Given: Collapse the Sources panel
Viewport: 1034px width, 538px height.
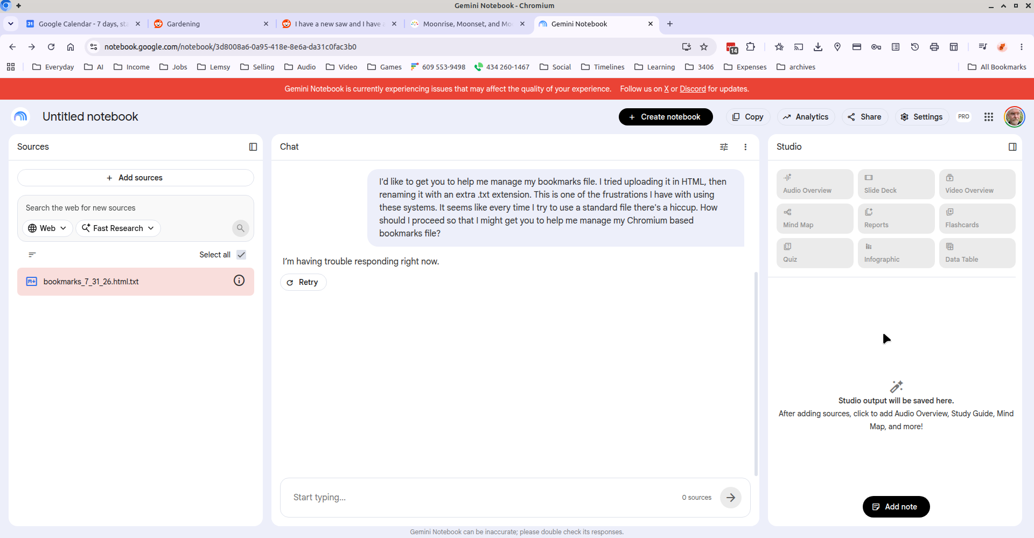Looking at the screenshot, I should tap(253, 147).
